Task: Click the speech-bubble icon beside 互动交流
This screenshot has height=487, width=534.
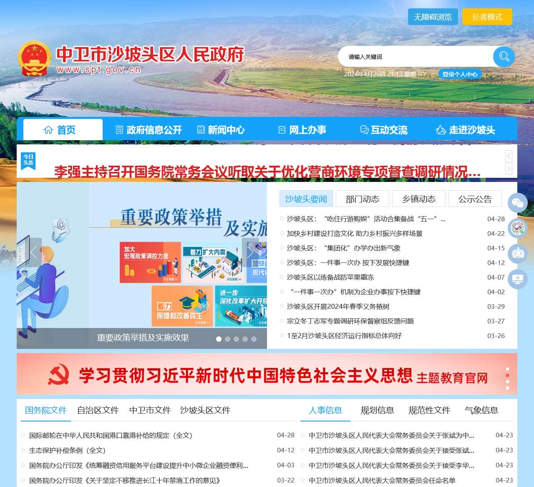Action: (x=363, y=129)
